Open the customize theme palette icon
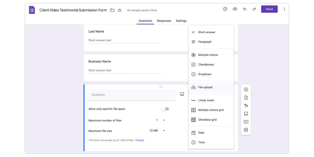The width and height of the screenshot is (314, 157). tap(225, 9)
